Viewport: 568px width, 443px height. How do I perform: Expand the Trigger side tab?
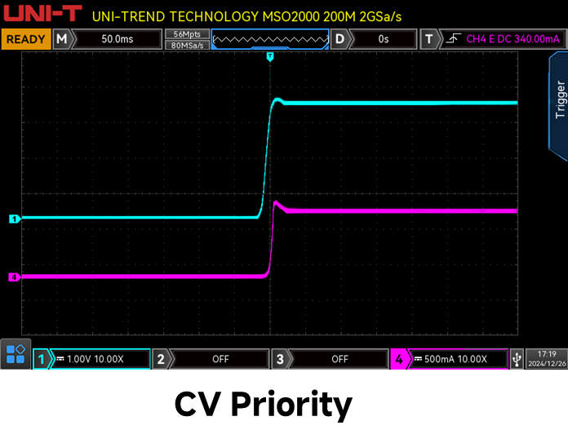tap(559, 100)
